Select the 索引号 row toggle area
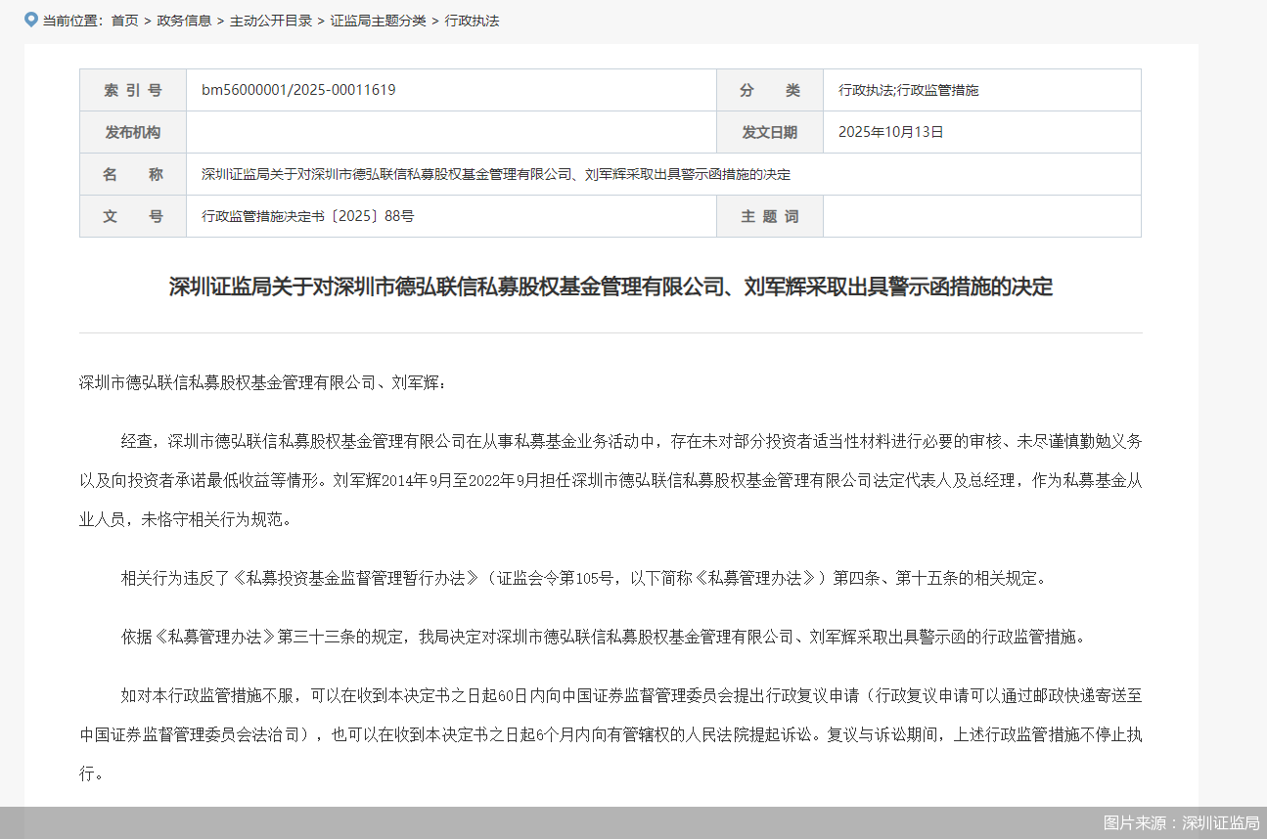The image size is (1267, 839). [x=132, y=89]
